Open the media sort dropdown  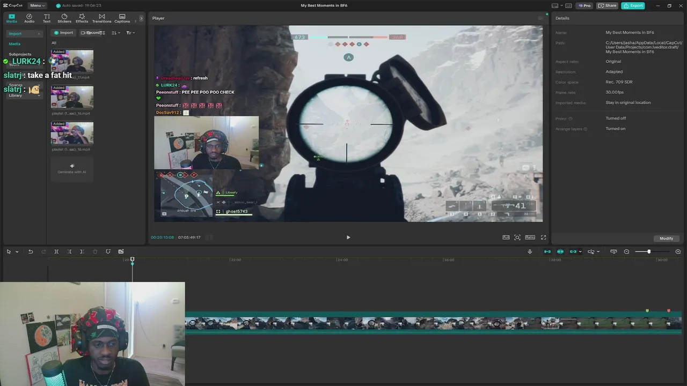(x=115, y=33)
